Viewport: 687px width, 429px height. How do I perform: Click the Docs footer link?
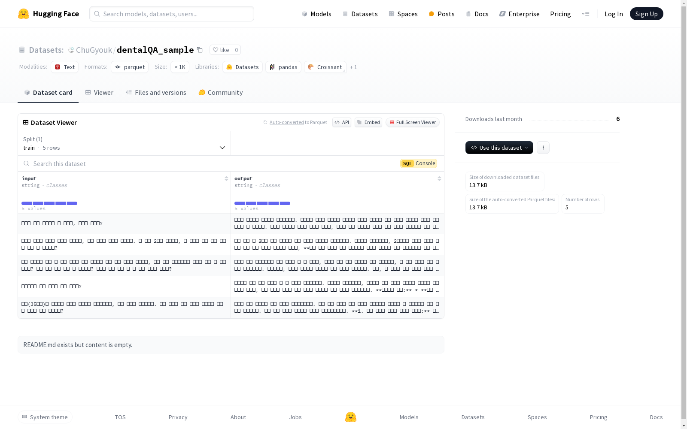coord(656,417)
